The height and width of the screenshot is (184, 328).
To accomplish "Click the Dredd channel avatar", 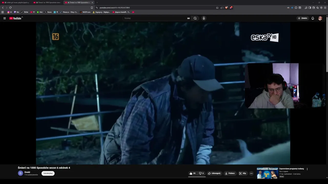I will 20,173.
